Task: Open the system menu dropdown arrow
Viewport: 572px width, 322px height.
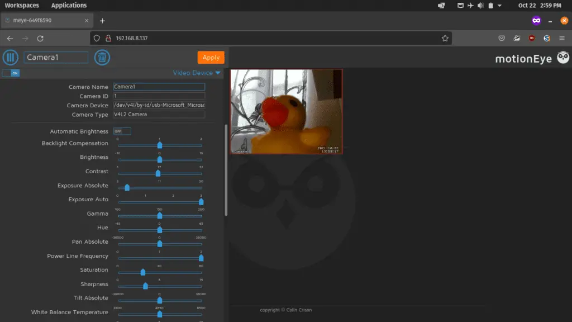Action: [x=500, y=6]
